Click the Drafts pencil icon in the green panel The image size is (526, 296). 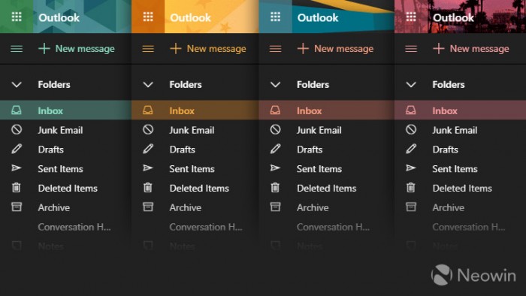pos(17,149)
